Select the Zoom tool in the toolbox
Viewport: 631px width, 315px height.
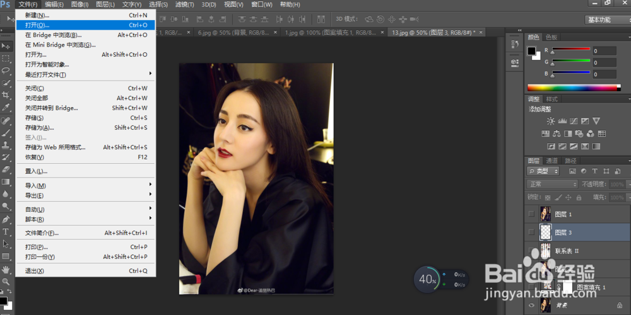click(6, 281)
